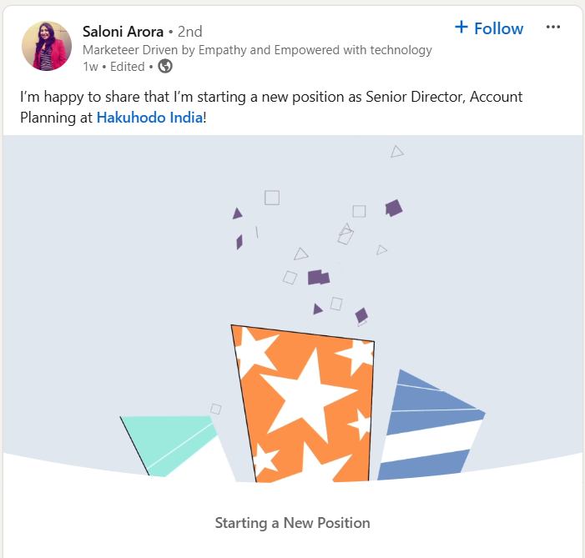Click the blue striped gift box

pos(431,425)
